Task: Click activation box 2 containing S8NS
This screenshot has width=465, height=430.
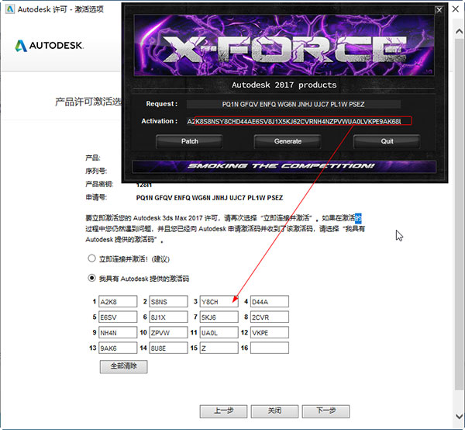Action: click(x=168, y=301)
